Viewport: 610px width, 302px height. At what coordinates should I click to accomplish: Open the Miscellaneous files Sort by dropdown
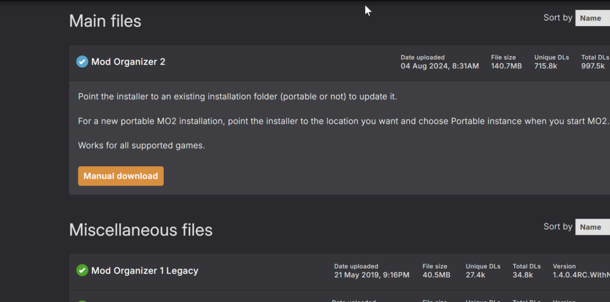click(x=592, y=227)
